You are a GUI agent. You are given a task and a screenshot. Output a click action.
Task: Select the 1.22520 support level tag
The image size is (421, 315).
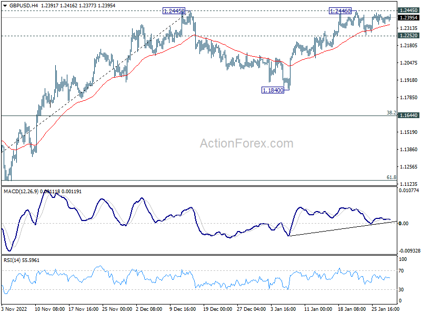point(408,36)
